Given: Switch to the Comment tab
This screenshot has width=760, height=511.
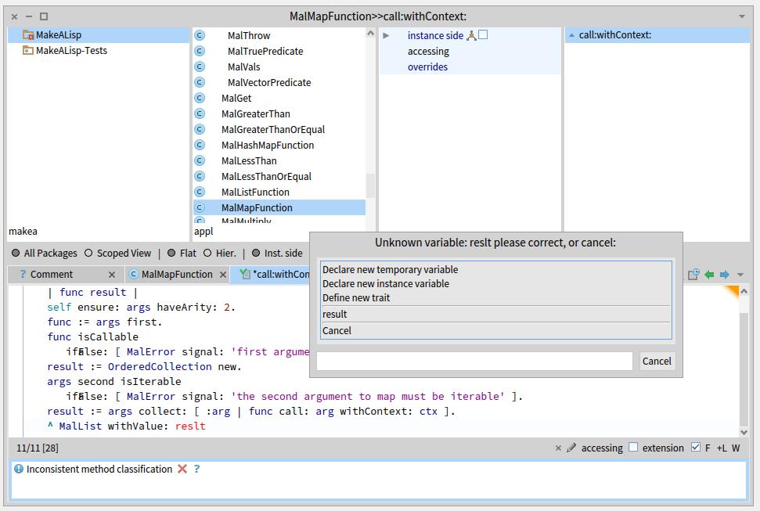Looking at the screenshot, I should click(x=51, y=274).
